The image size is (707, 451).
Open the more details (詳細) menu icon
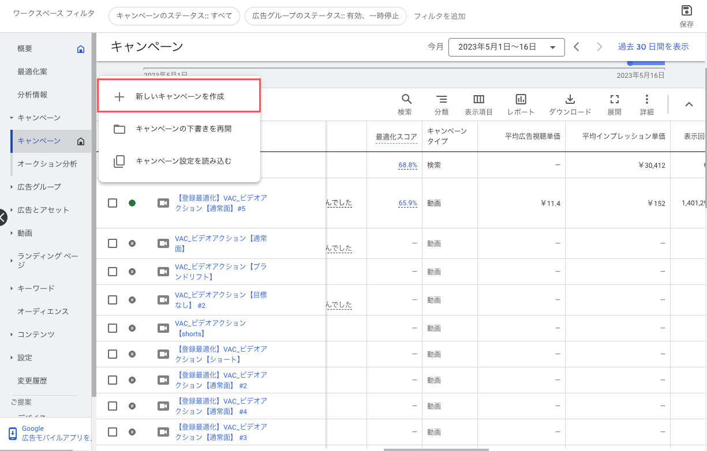point(647,99)
